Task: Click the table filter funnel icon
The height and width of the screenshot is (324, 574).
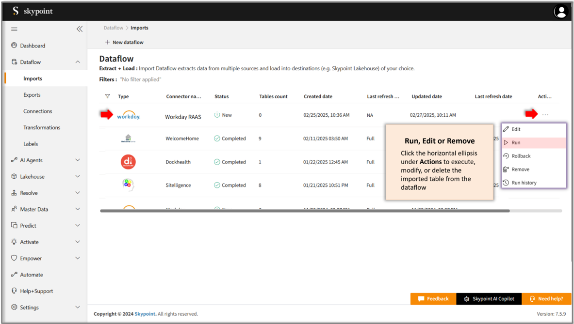Action: (x=107, y=96)
